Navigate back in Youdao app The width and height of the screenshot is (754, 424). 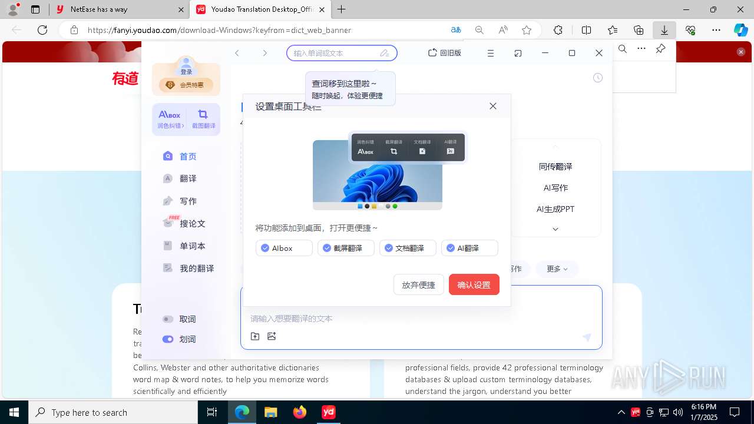click(x=237, y=53)
